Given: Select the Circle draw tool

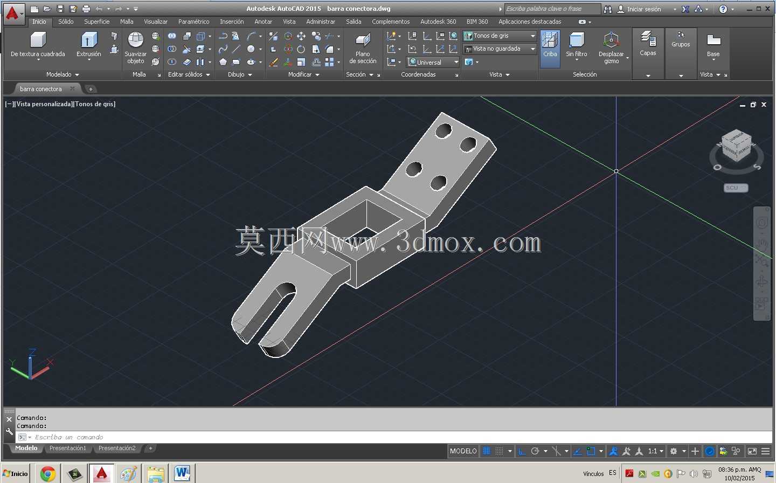Looking at the screenshot, I should click(x=251, y=49).
